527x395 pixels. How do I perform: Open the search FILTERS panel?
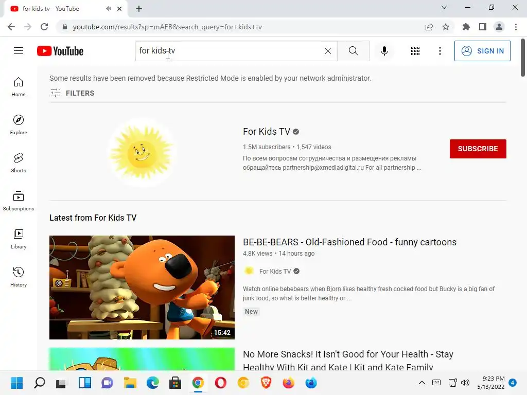[72, 93]
